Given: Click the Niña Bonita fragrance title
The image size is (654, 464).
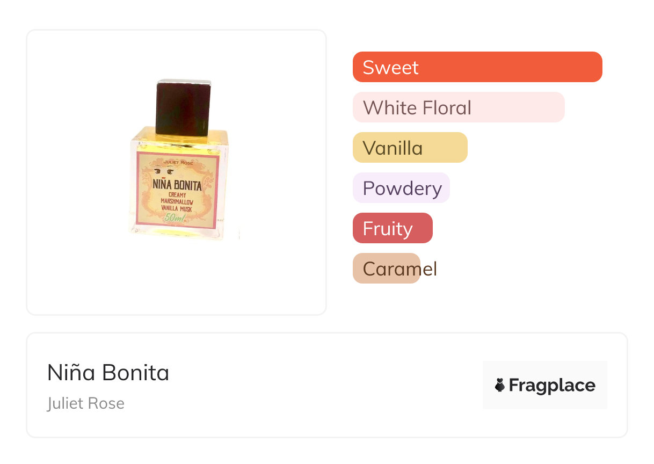Looking at the screenshot, I should 108,373.
